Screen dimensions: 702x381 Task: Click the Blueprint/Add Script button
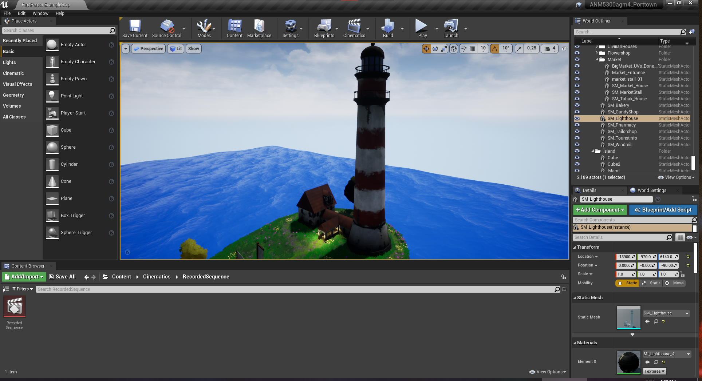(663, 210)
